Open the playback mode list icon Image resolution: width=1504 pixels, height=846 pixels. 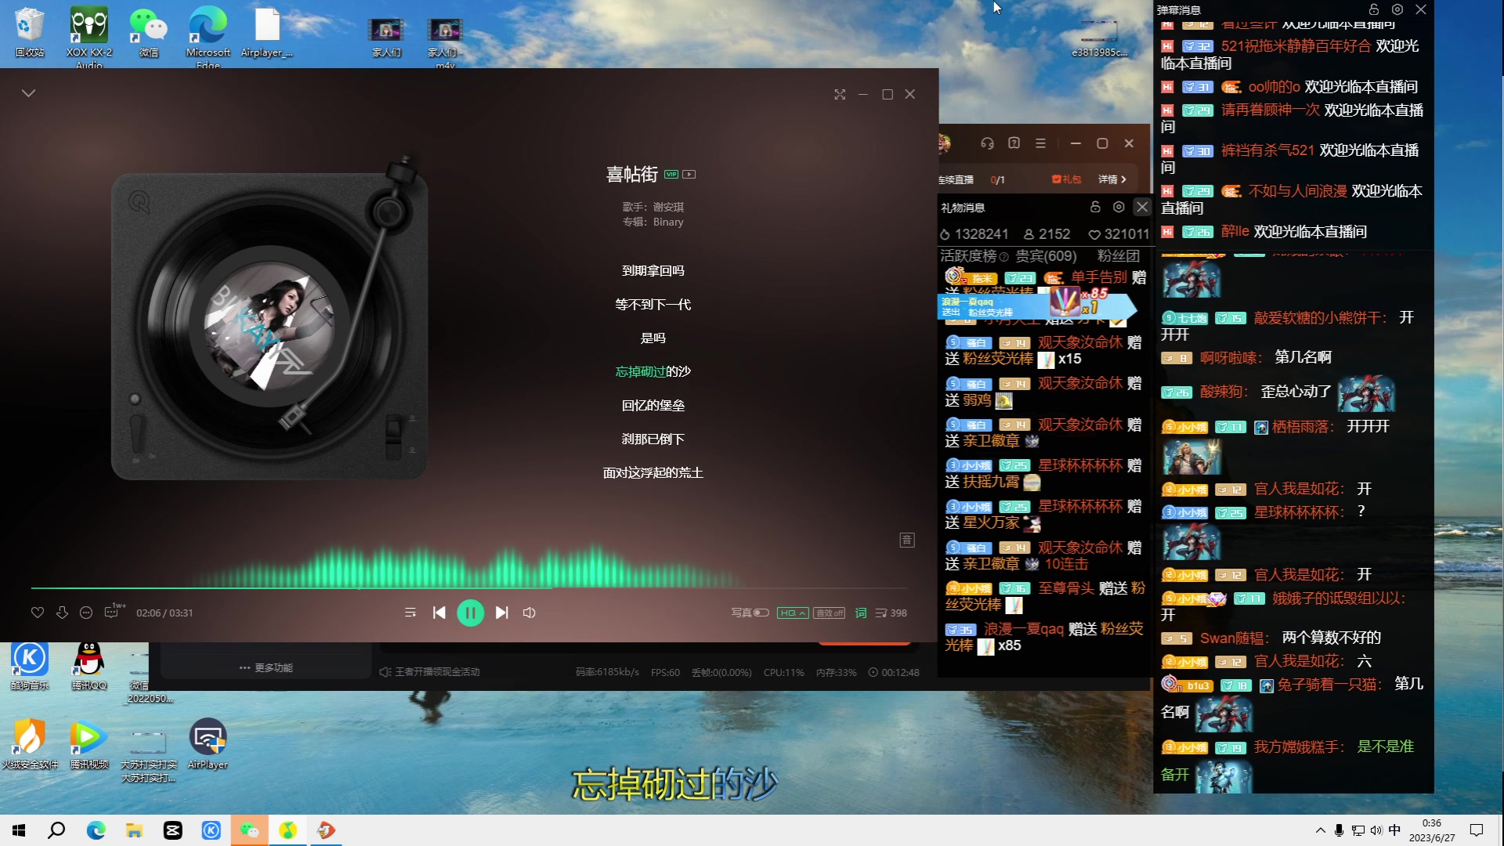[410, 613]
